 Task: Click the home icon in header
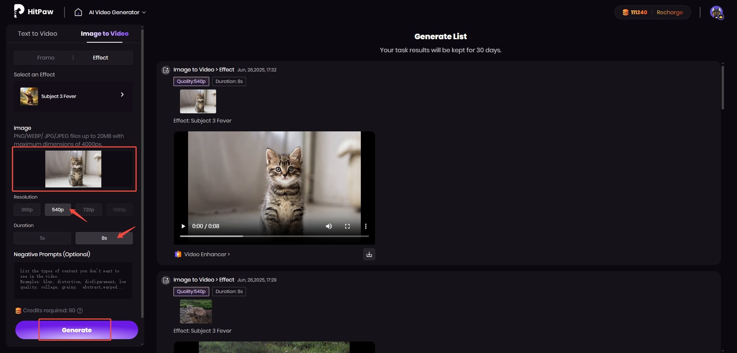pyautogui.click(x=78, y=12)
